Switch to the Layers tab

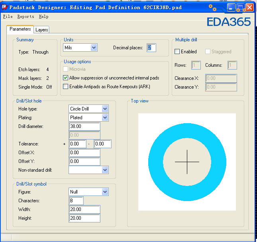[x=41, y=30]
